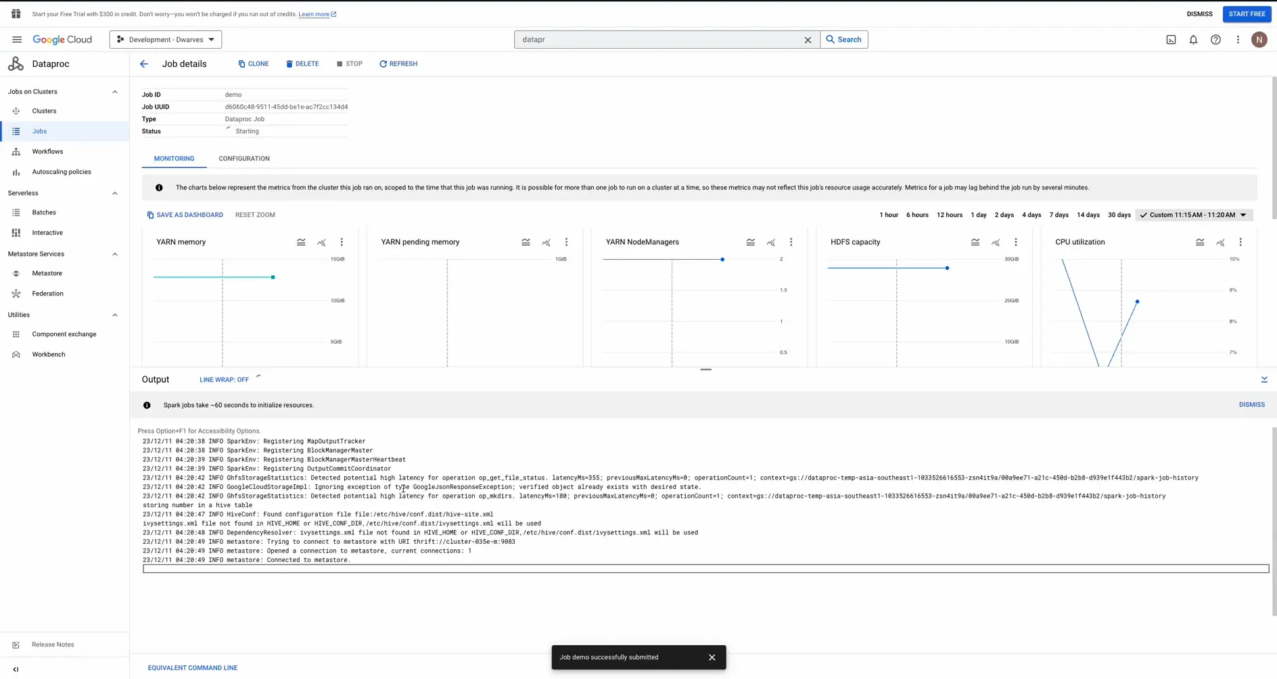
Task: Open Workflows in the sidebar
Action: pos(64,151)
